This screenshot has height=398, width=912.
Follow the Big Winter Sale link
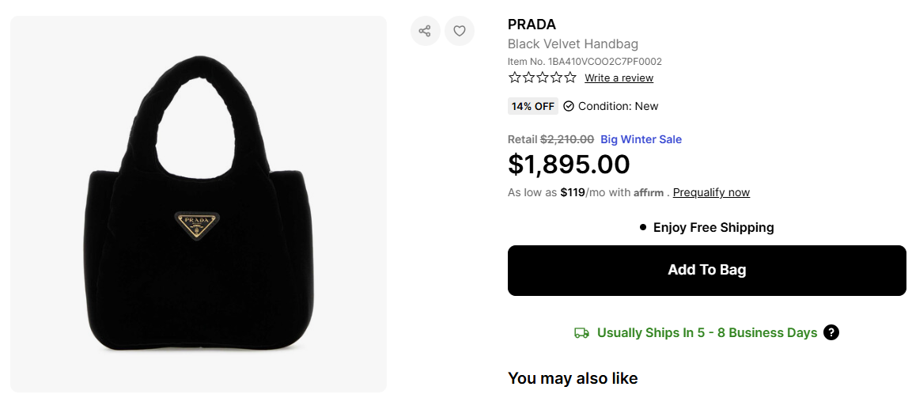pos(641,139)
